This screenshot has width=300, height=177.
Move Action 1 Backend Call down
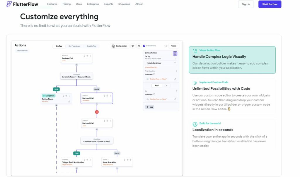pyautogui.click(x=84, y=56)
